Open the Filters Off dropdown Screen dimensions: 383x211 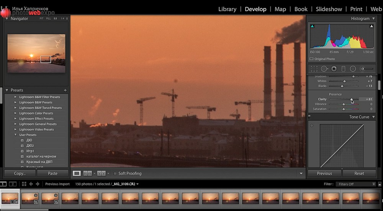pyautogui.click(x=355, y=184)
